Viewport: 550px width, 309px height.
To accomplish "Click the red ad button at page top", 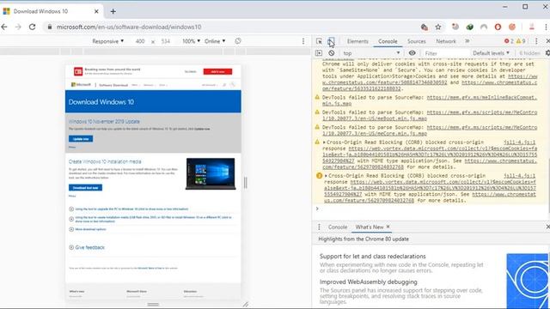I will pos(217,71).
